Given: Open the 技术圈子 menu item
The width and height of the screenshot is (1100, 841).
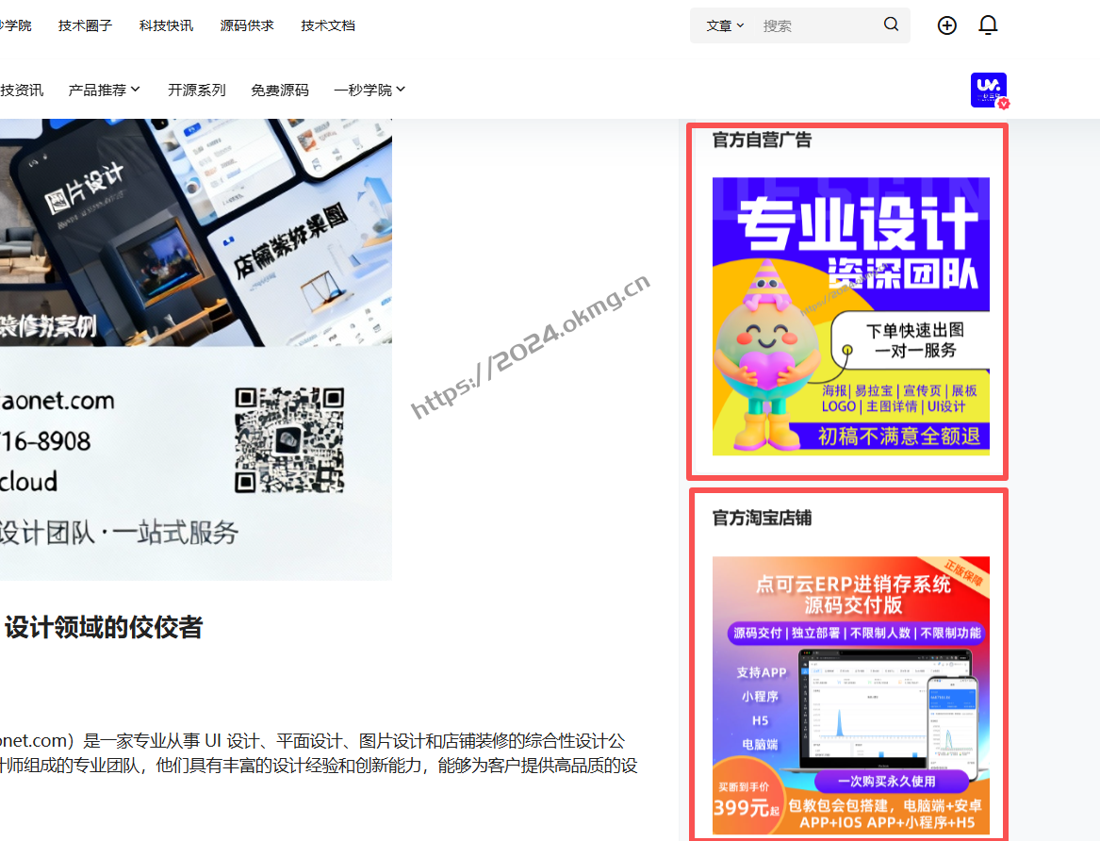Looking at the screenshot, I should pos(84,25).
